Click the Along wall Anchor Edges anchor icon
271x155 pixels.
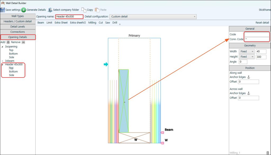click(x=249, y=77)
